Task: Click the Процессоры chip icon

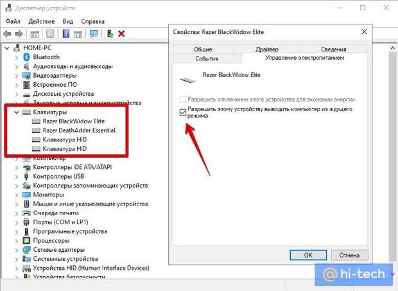Action: pyautogui.click(x=26, y=240)
